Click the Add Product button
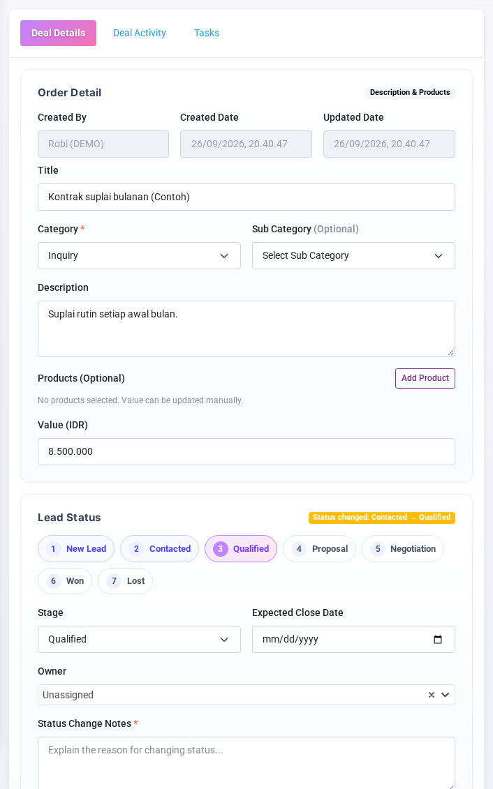Screen dimensions: 493x789 click(425, 378)
